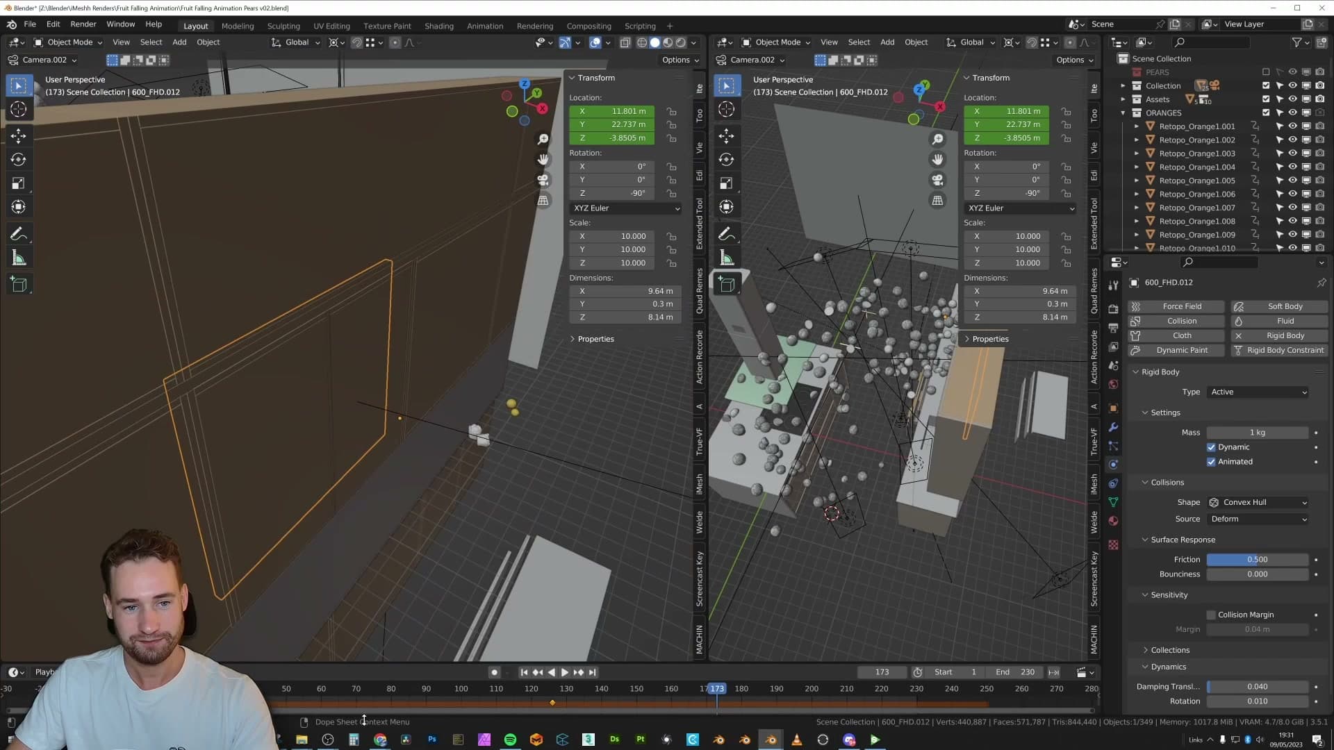Screen dimensions: 1334x750
Task: Collapse the Surface Response subpanel
Action: (x=1183, y=540)
